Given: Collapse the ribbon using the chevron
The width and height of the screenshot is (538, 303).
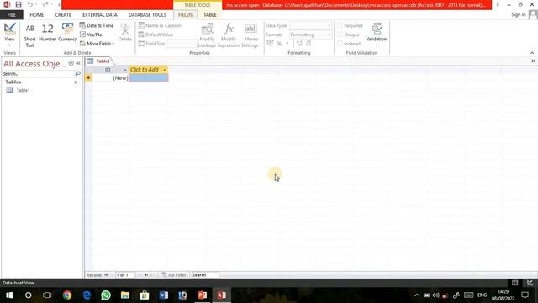Looking at the screenshot, I should point(532,52).
